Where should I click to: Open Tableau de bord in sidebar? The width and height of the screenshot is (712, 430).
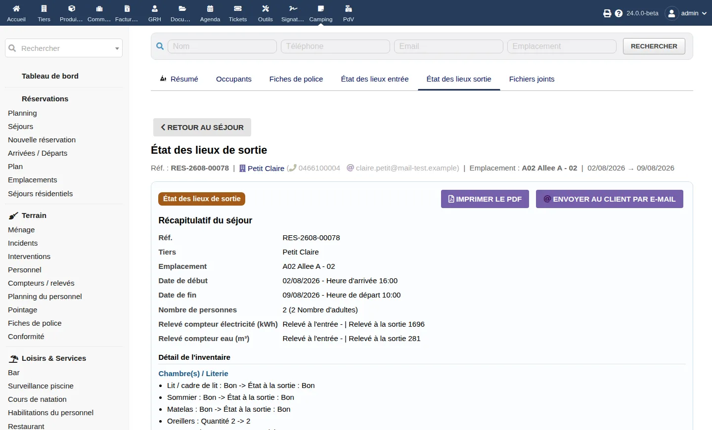tap(50, 76)
